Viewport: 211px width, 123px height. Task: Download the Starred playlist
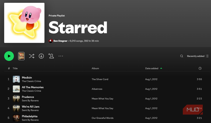[41, 56]
